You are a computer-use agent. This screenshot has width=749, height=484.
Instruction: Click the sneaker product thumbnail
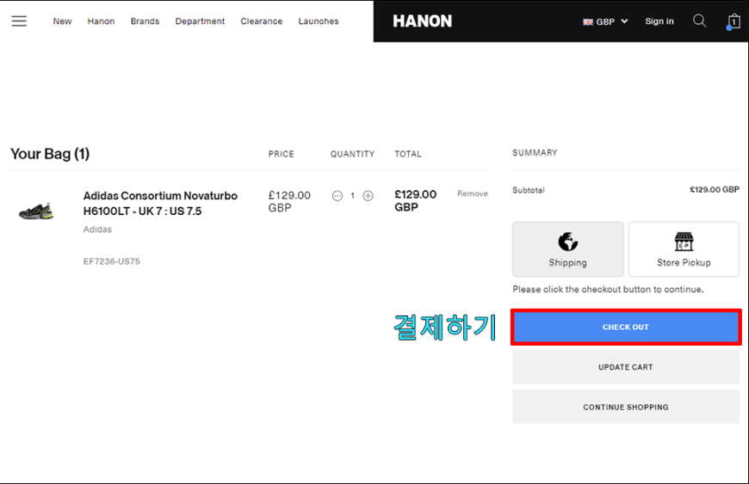(36, 211)
